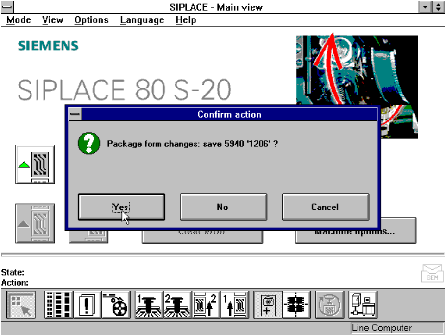Click the grayed board conveyor icon
Viewport: 446px width, 335px height.
click(35, 223)
